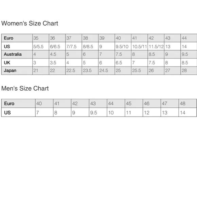
Task: Click men's US size 12 cell
Action: tap(152, 112)
